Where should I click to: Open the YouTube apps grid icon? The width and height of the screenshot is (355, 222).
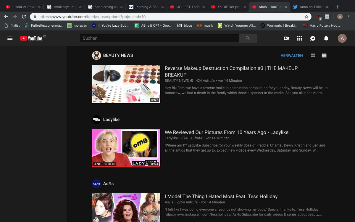[x=299, y=38]
